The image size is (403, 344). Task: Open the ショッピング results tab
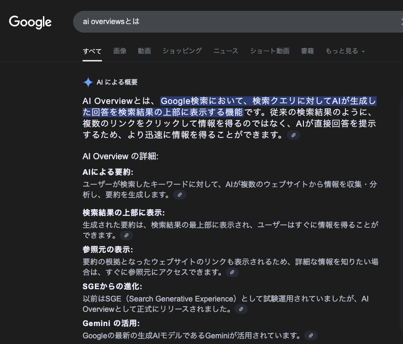coord(182,51)
